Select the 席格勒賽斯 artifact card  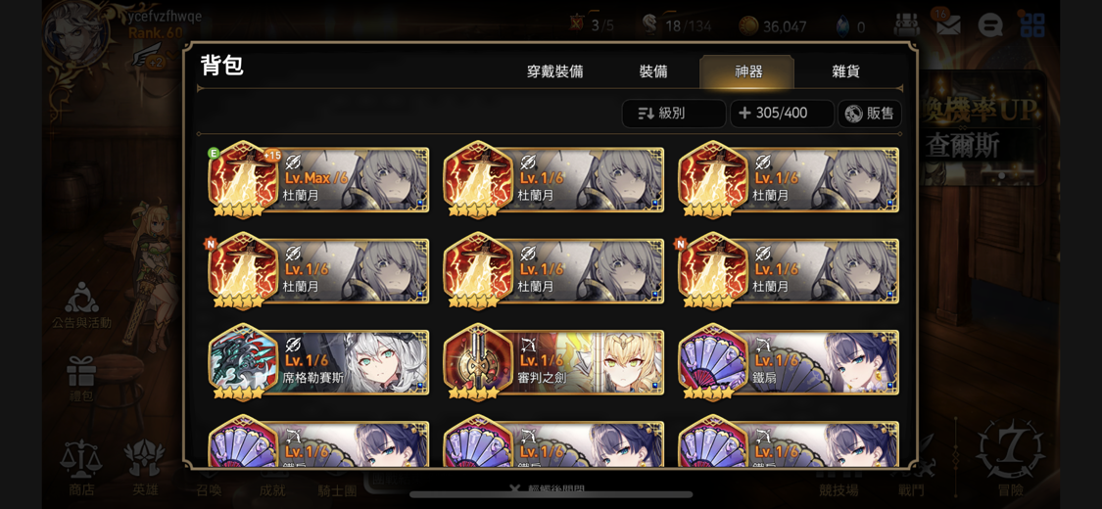click(319, 361)
